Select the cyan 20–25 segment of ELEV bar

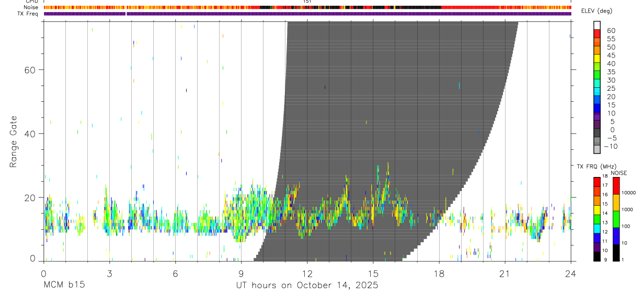[597, 92]
